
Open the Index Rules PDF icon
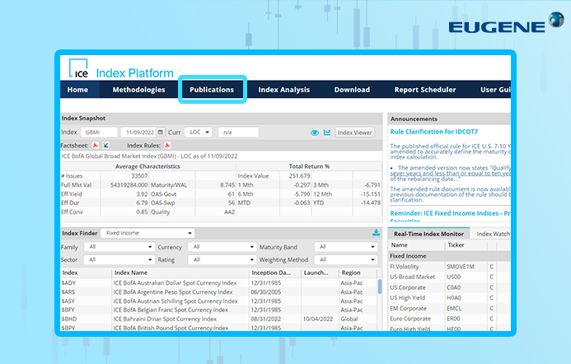[x=167, y=145]
